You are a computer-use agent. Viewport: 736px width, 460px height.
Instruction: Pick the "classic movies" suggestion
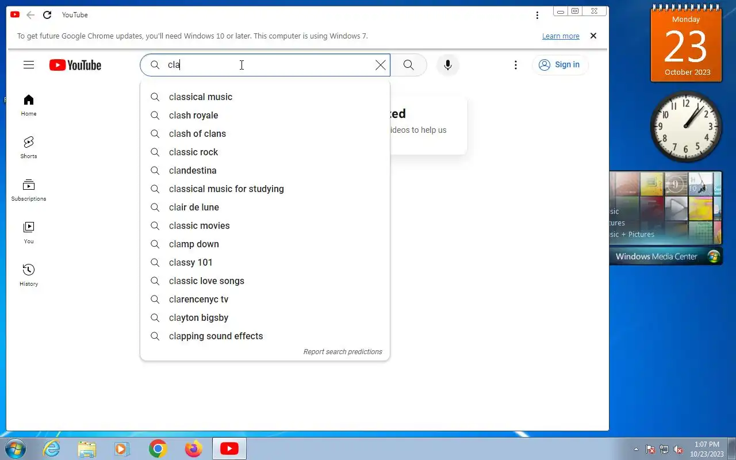(x=265, y=225)
